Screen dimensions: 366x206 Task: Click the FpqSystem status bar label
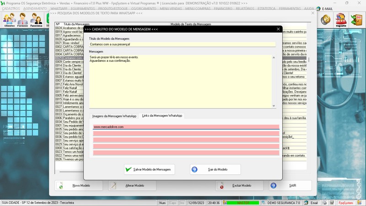(346, 203)
